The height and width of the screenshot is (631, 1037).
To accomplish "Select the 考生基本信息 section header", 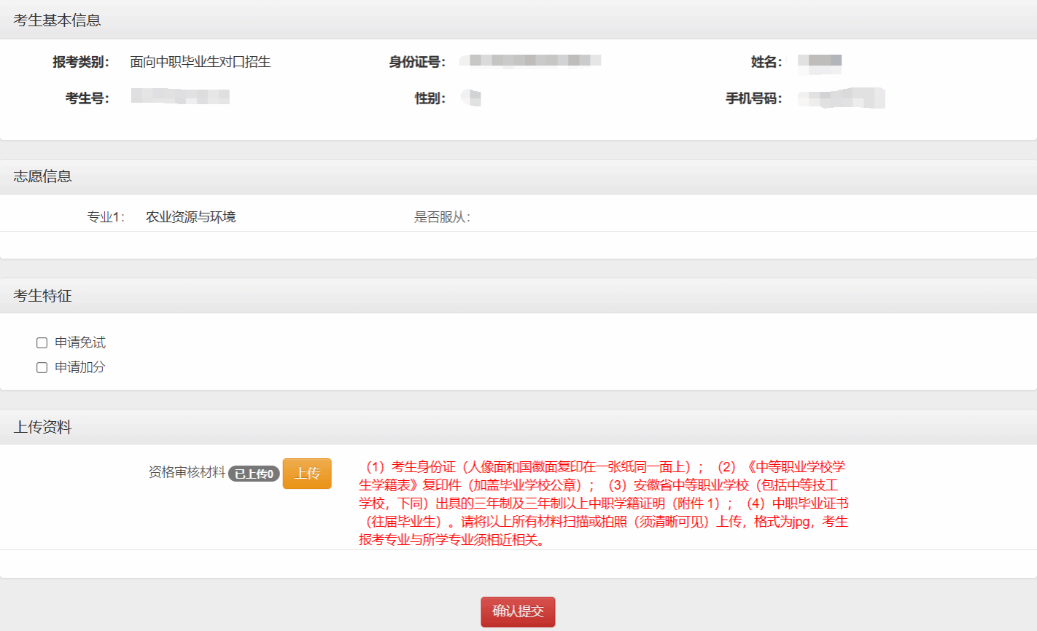I will click(57, 20).
